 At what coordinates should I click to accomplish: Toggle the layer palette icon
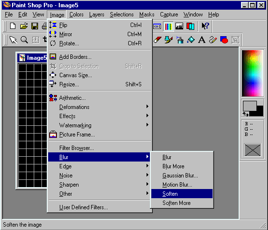190,27
